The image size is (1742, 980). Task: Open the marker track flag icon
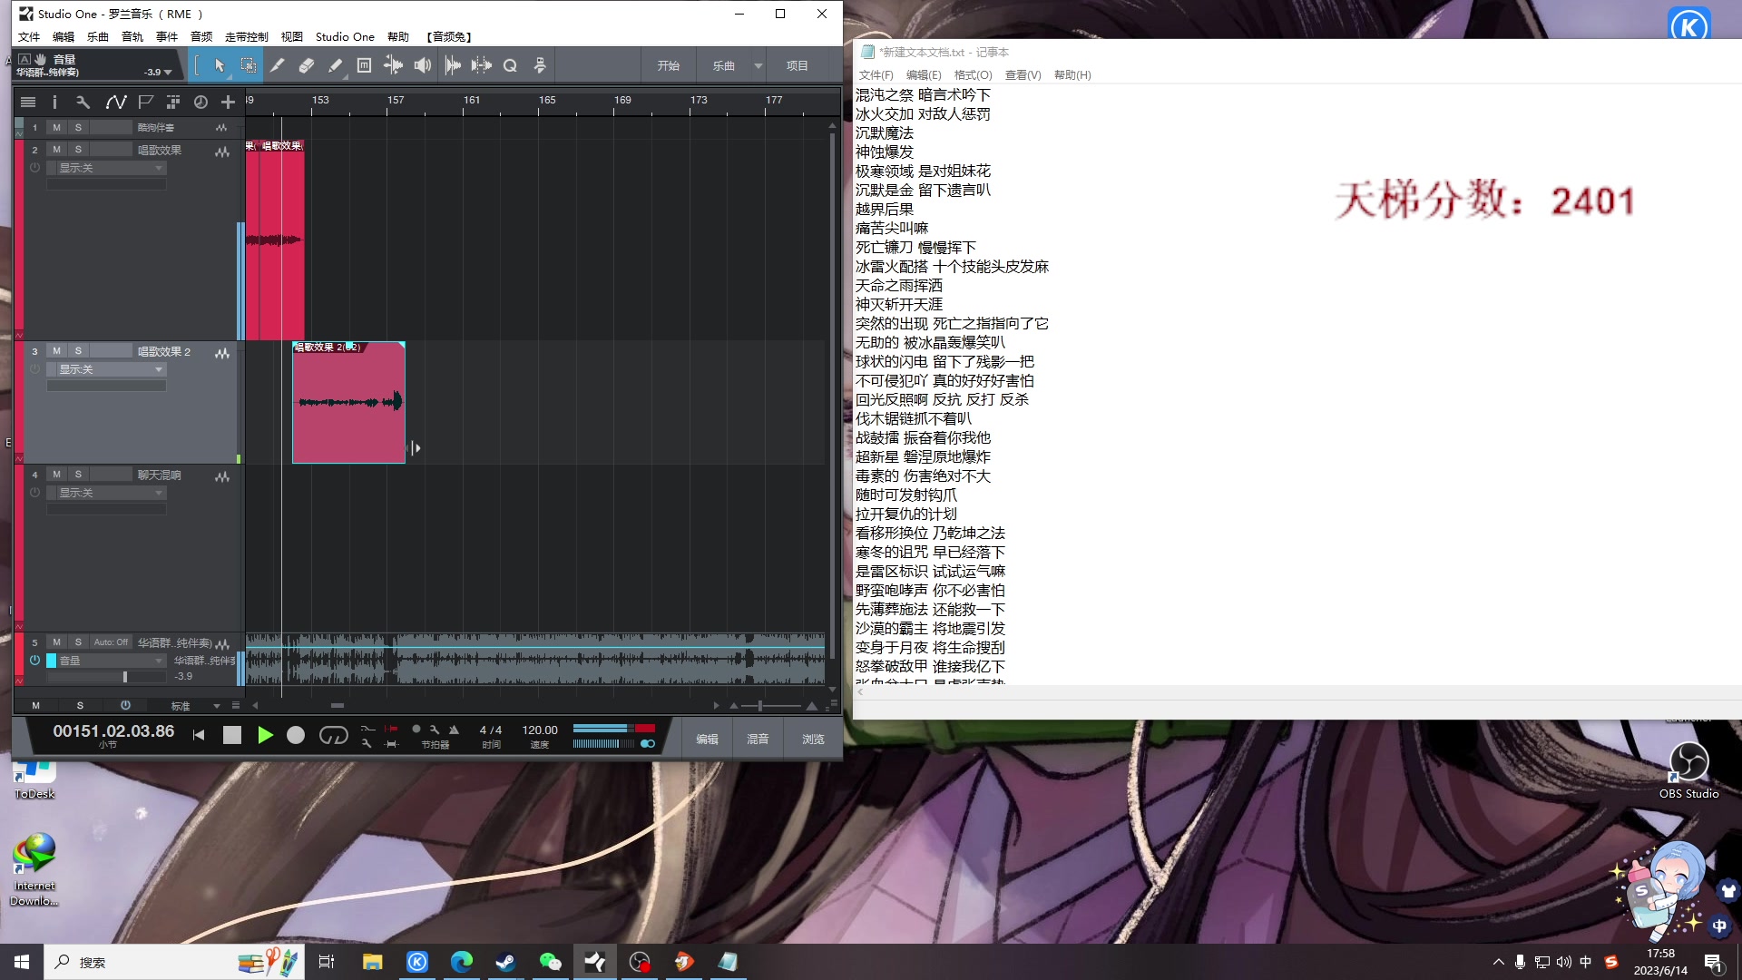145,102
